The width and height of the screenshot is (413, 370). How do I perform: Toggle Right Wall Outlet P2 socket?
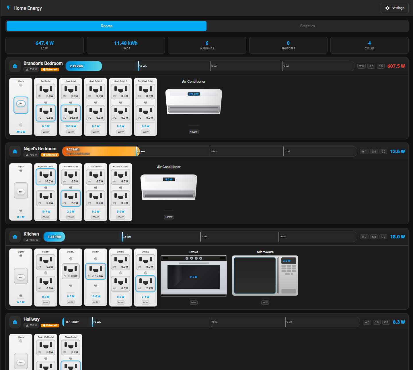click(46, 198)
